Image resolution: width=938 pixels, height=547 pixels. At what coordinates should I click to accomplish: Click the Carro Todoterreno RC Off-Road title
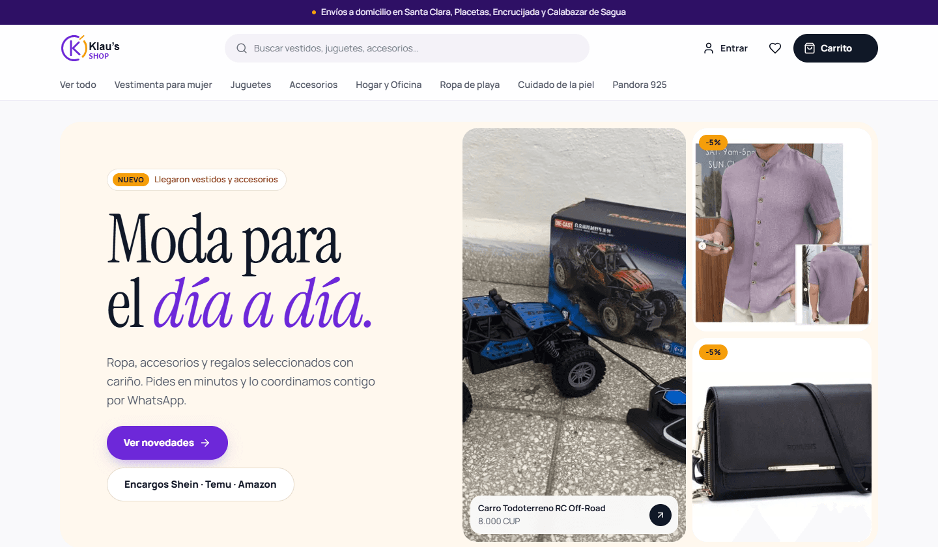click(542, 508)
